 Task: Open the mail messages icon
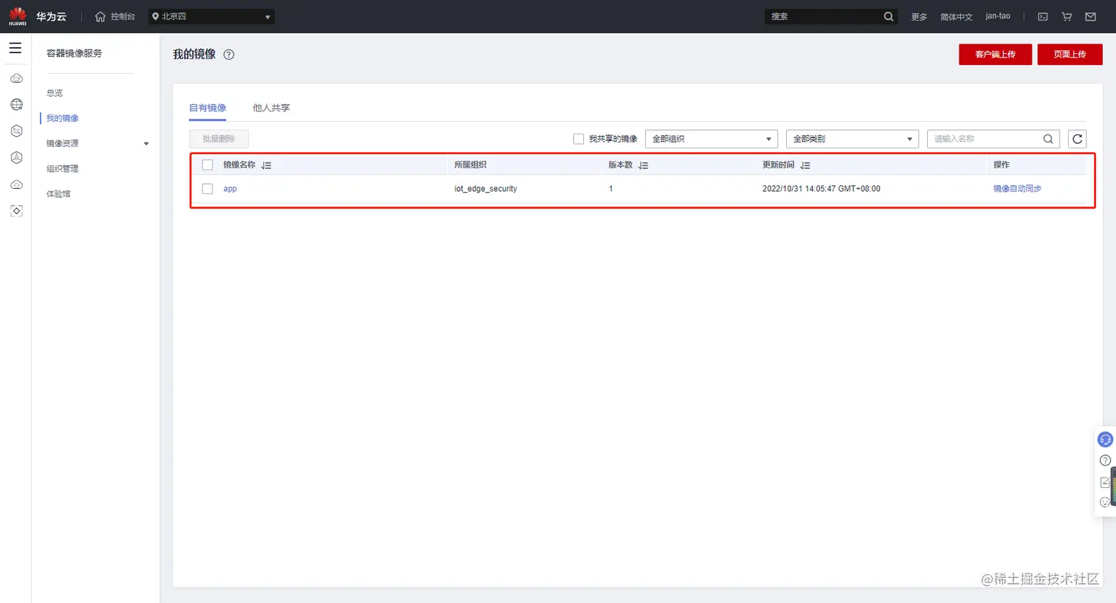pyautogui.click(x=1090, y=16)
